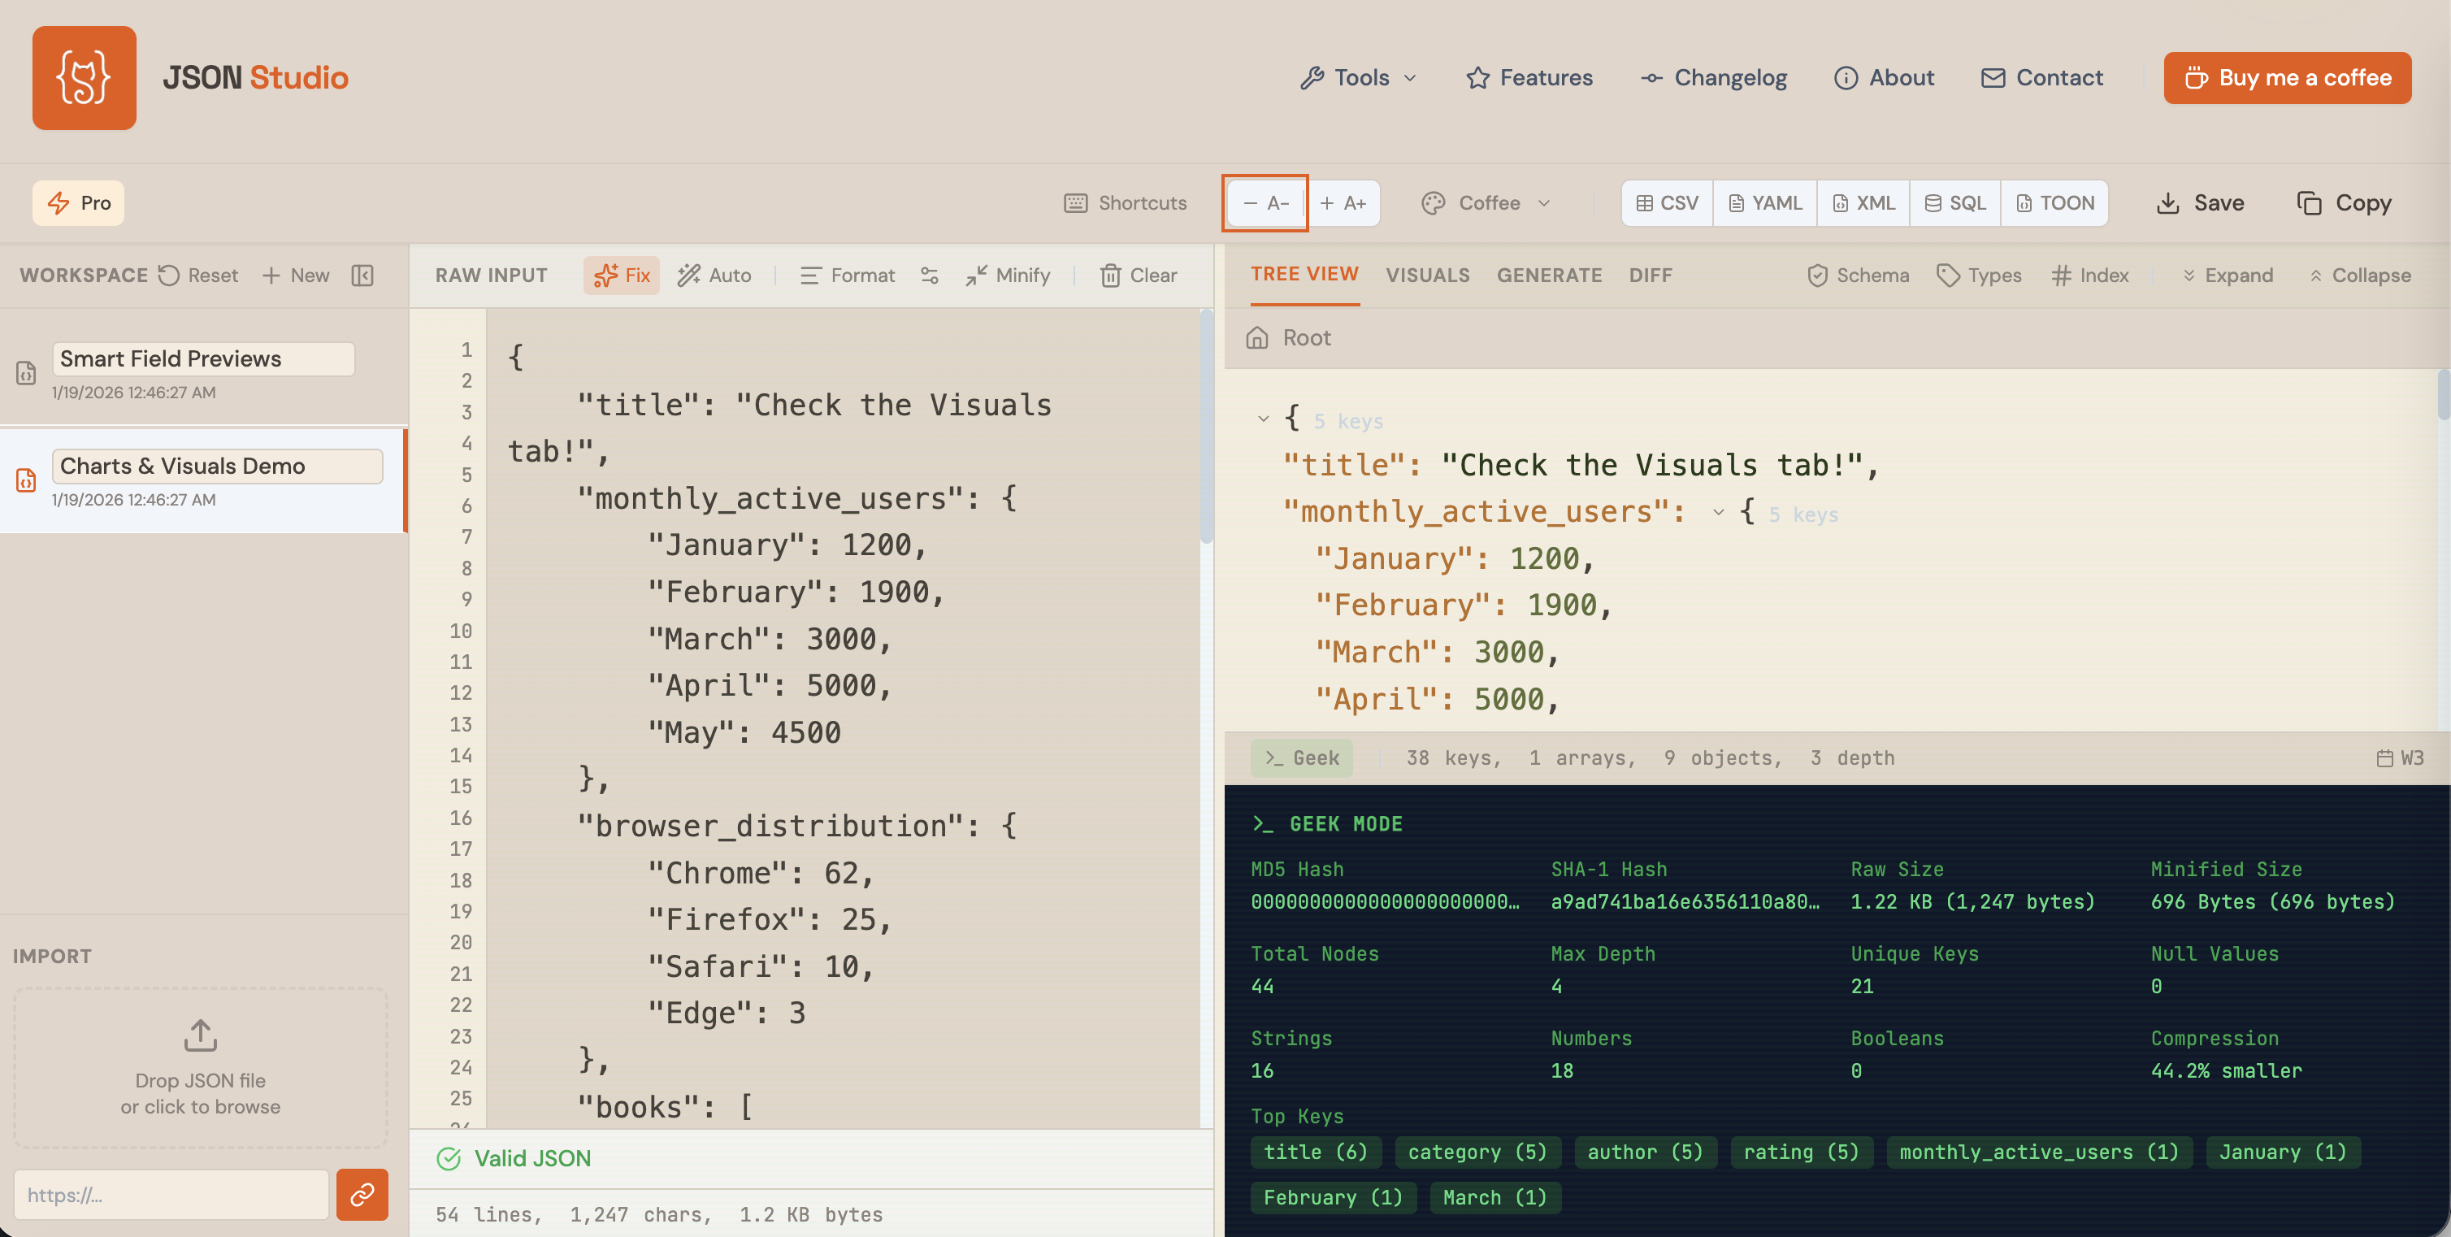Apply Auto formatting with the wand icon
This screenshot has height=1237, width=2451.
pyautogui.click(x=714, y=275)
